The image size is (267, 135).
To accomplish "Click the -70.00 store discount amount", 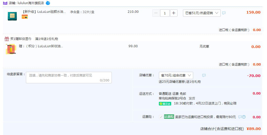I will 254,76.
